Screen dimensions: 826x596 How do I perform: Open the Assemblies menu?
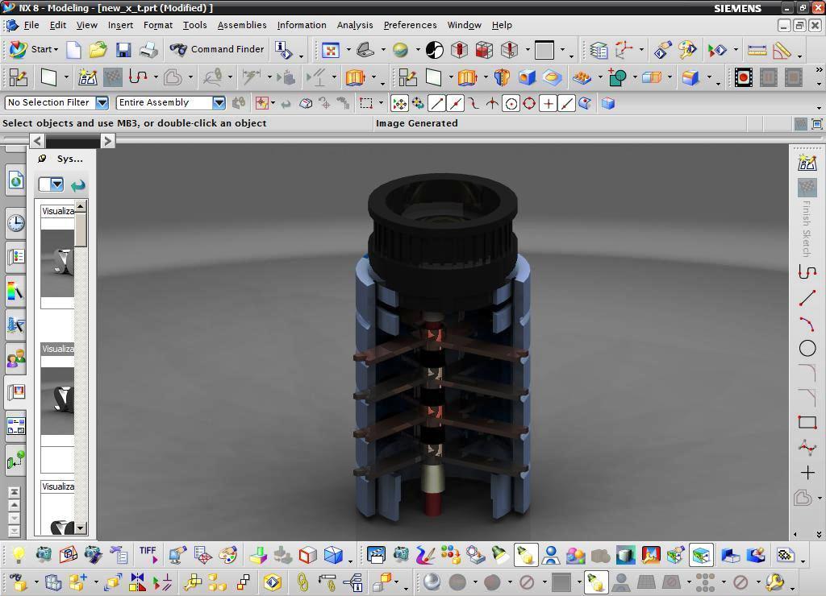242,25
